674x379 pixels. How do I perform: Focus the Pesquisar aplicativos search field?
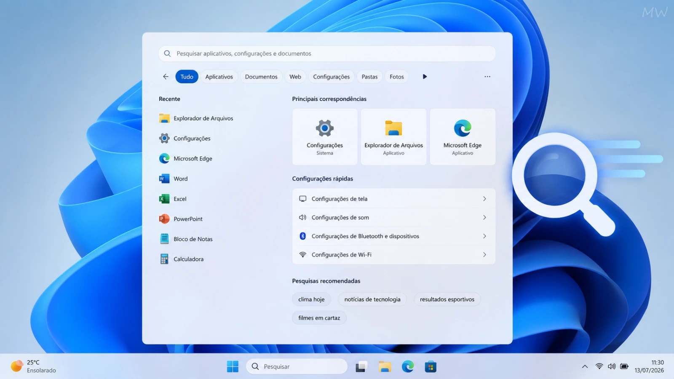pos(327,53)
